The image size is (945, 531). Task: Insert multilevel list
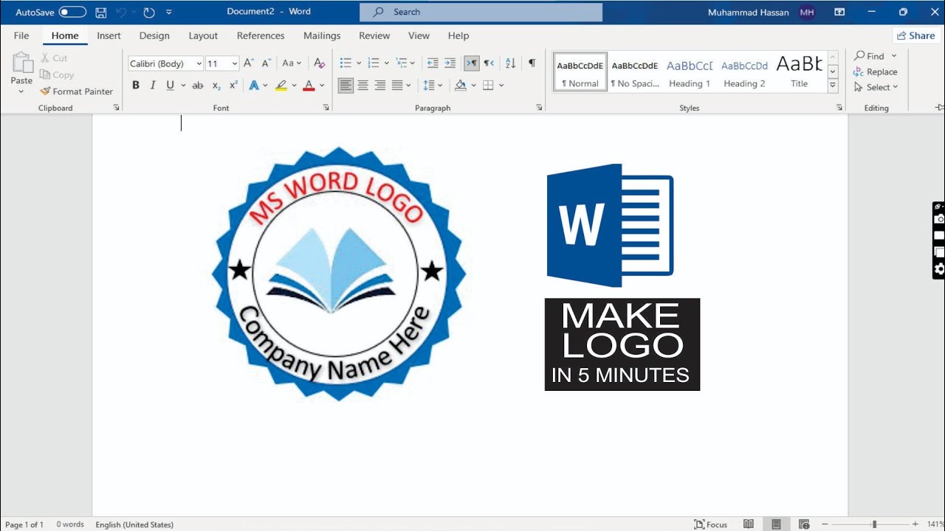402,63
